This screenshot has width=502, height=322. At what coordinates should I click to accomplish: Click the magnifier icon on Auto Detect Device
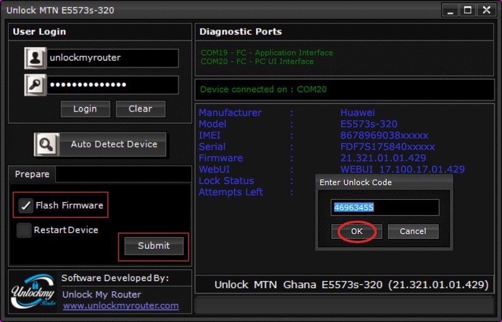47,144
